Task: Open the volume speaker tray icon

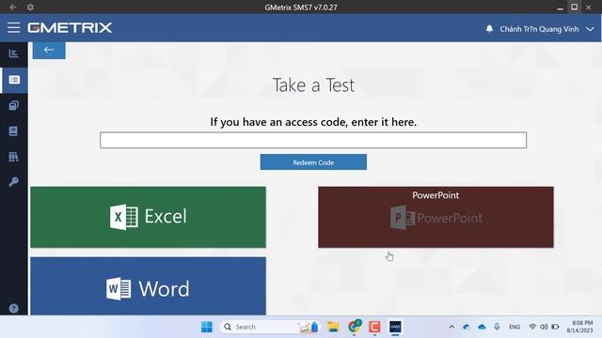Action: (544, 327)
